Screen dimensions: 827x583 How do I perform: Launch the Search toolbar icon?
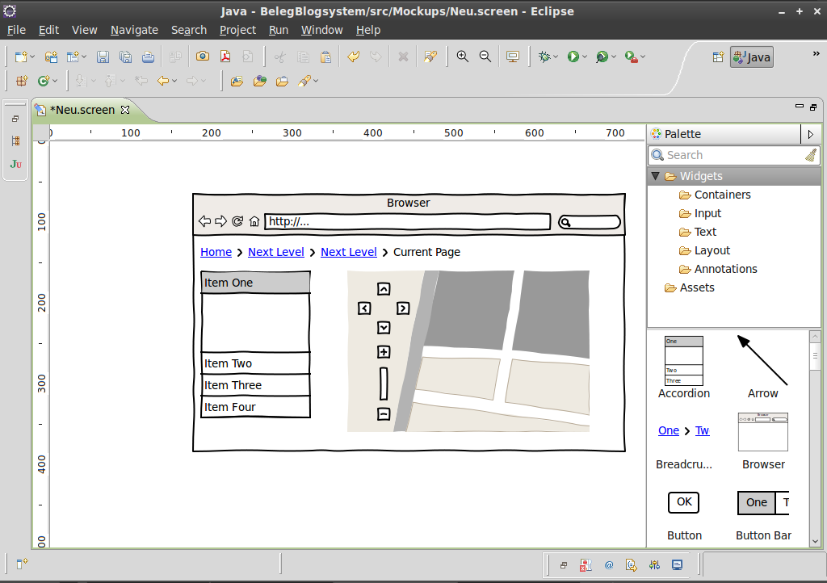pyautogui.click(x=430, y=57)
